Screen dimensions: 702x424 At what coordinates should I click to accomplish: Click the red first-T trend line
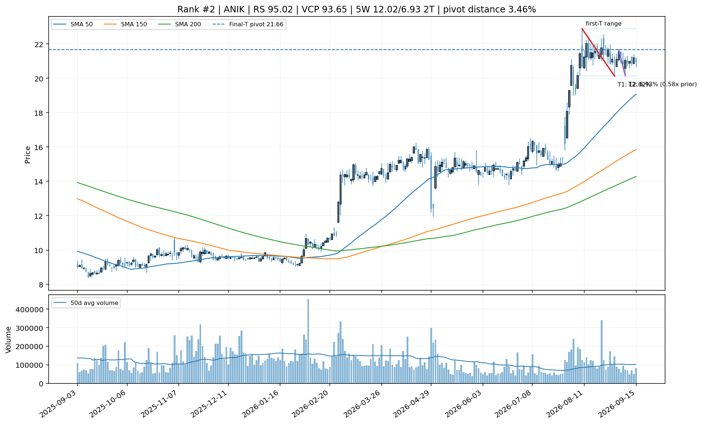[x=598, y=52]
